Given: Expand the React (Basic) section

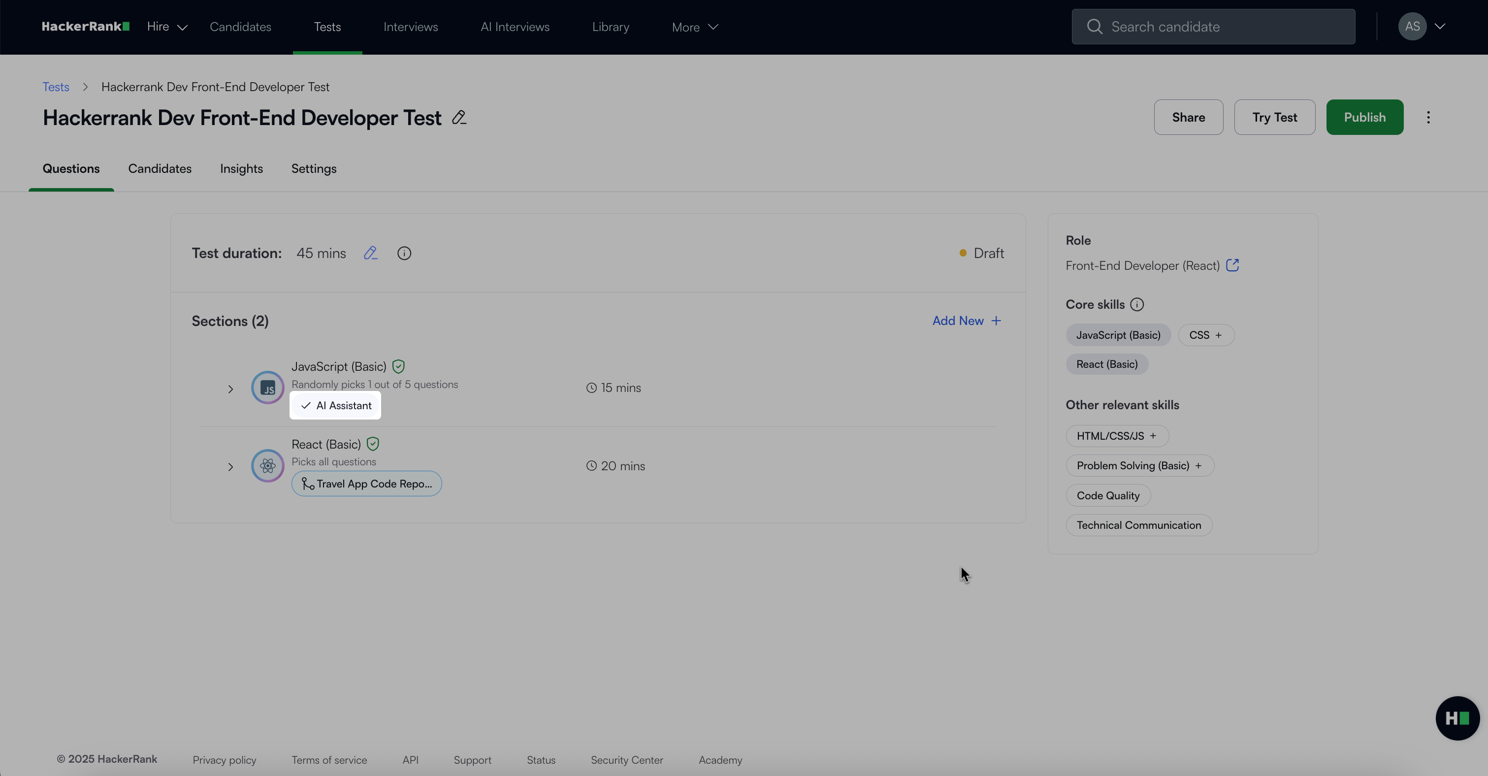Looking at the screenshot, I should pos(230,467).
